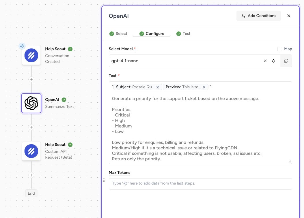Click the 'Text' field label
The width and height of the screenshot is (304, 218).
[113, 76]
